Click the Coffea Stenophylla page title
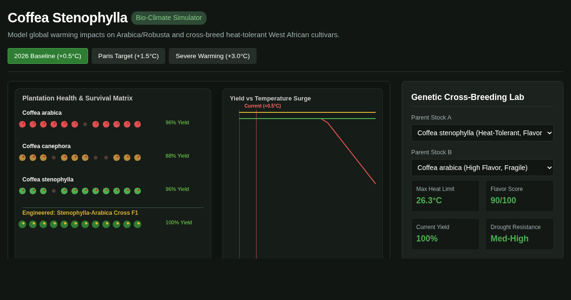The height and width of the screenshot is (300, 571). 68,18
